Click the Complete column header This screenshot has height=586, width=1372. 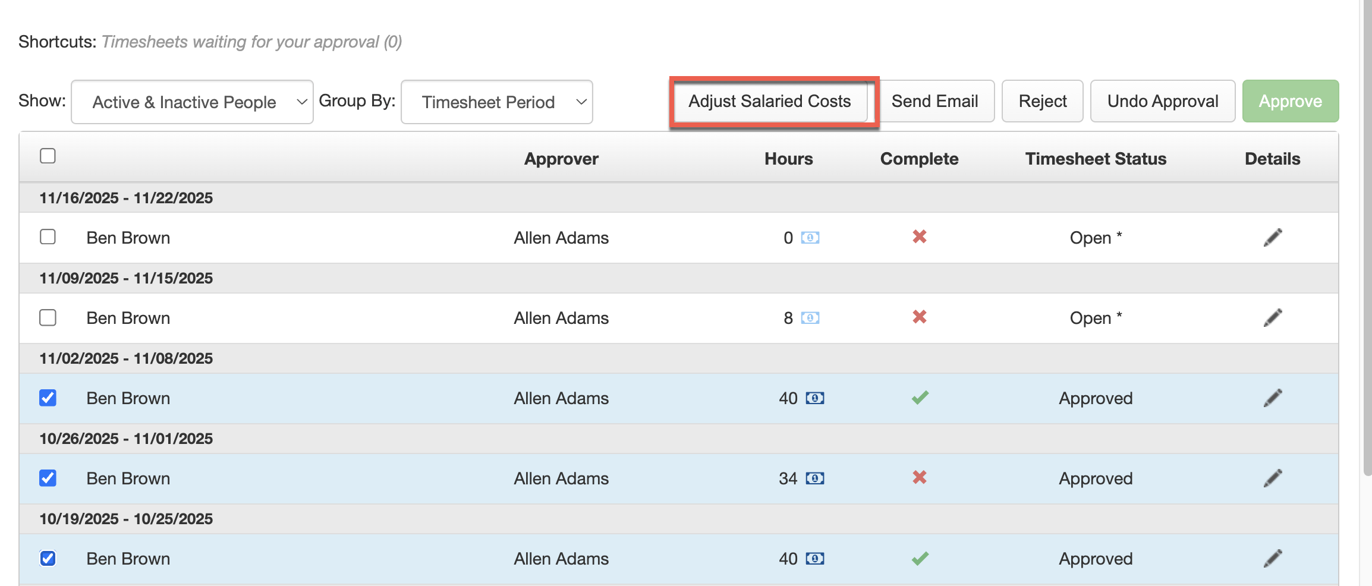[919, 159]
